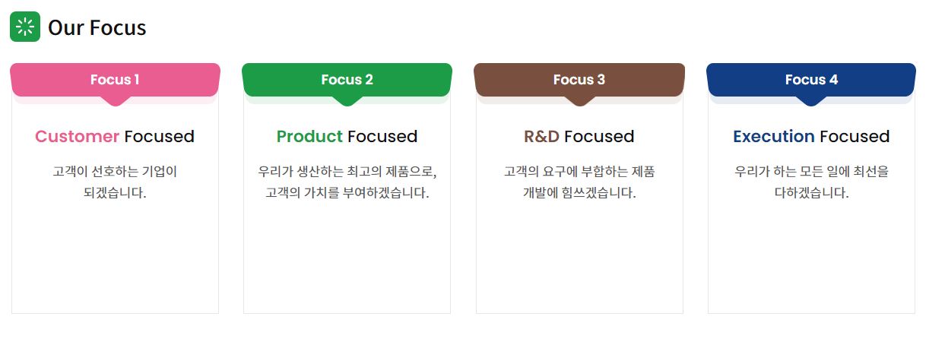Click the R&D Focused title

coord(579,137)
